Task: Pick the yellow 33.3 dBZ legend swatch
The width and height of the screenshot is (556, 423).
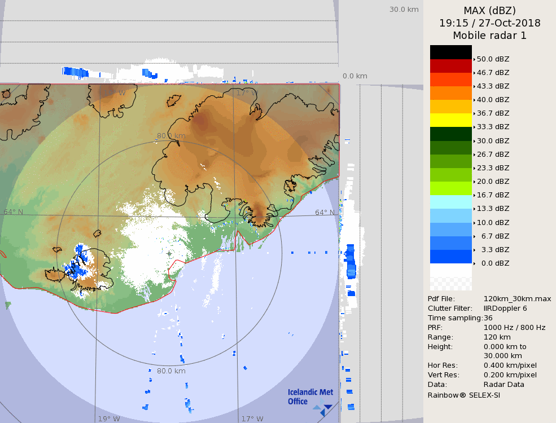Action: click(x=450, y=120)
